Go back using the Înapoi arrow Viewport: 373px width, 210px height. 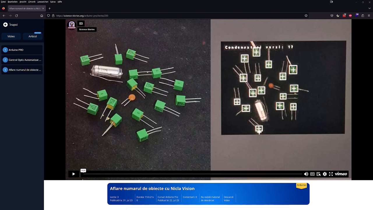[5, 25]
